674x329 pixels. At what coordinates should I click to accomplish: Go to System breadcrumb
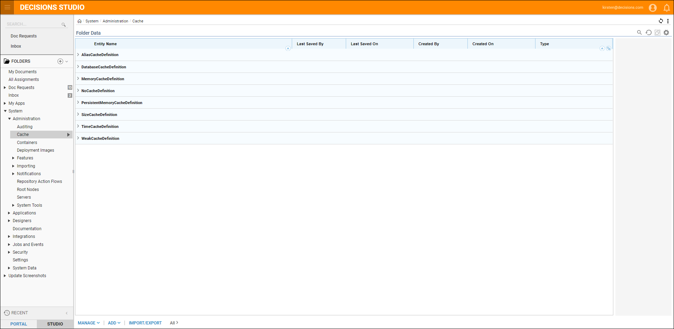point(92,21)
